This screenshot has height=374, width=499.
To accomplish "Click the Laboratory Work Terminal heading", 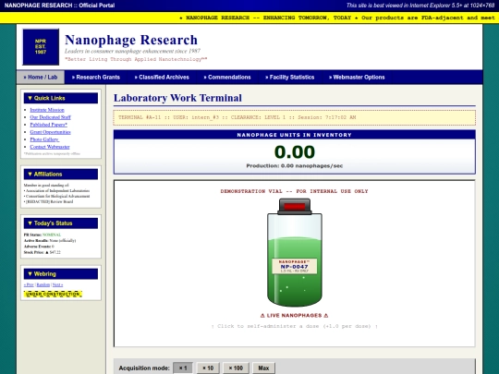I will click(x=177, y=98).
